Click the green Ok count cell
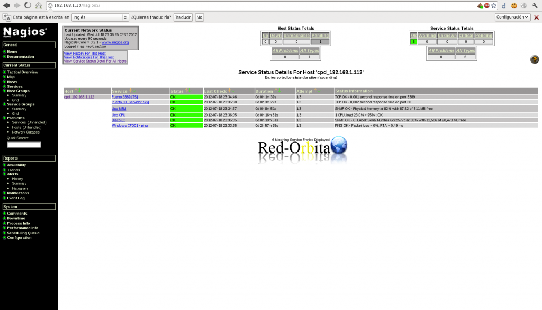Screen dimensions: 542x310 [413, 41]
